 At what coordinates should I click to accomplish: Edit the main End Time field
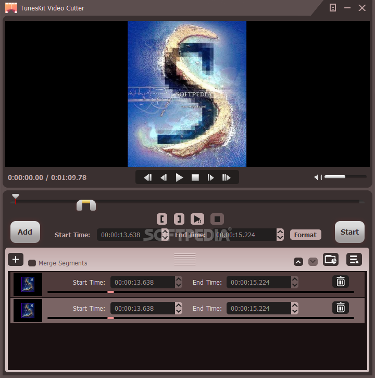point(244,235)
